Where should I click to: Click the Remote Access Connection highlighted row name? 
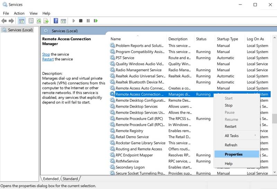[x=140, y=94]
